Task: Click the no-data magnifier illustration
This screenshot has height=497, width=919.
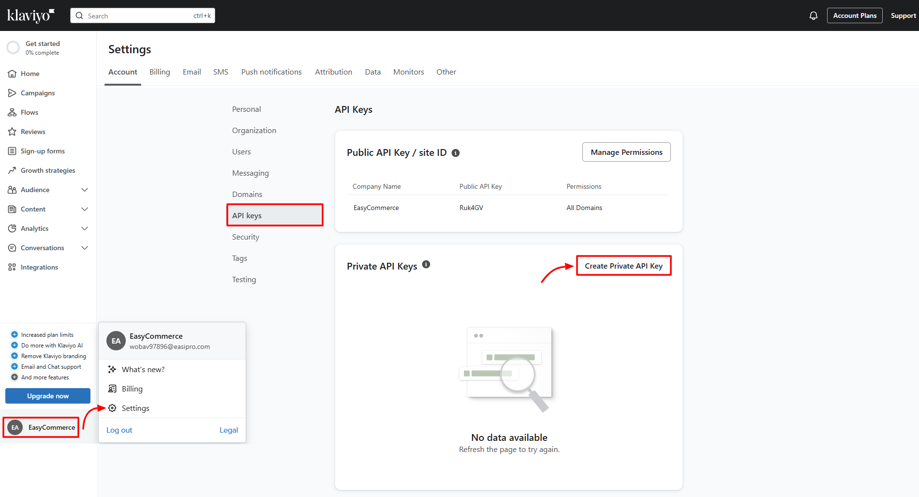Action: point(505,370)
